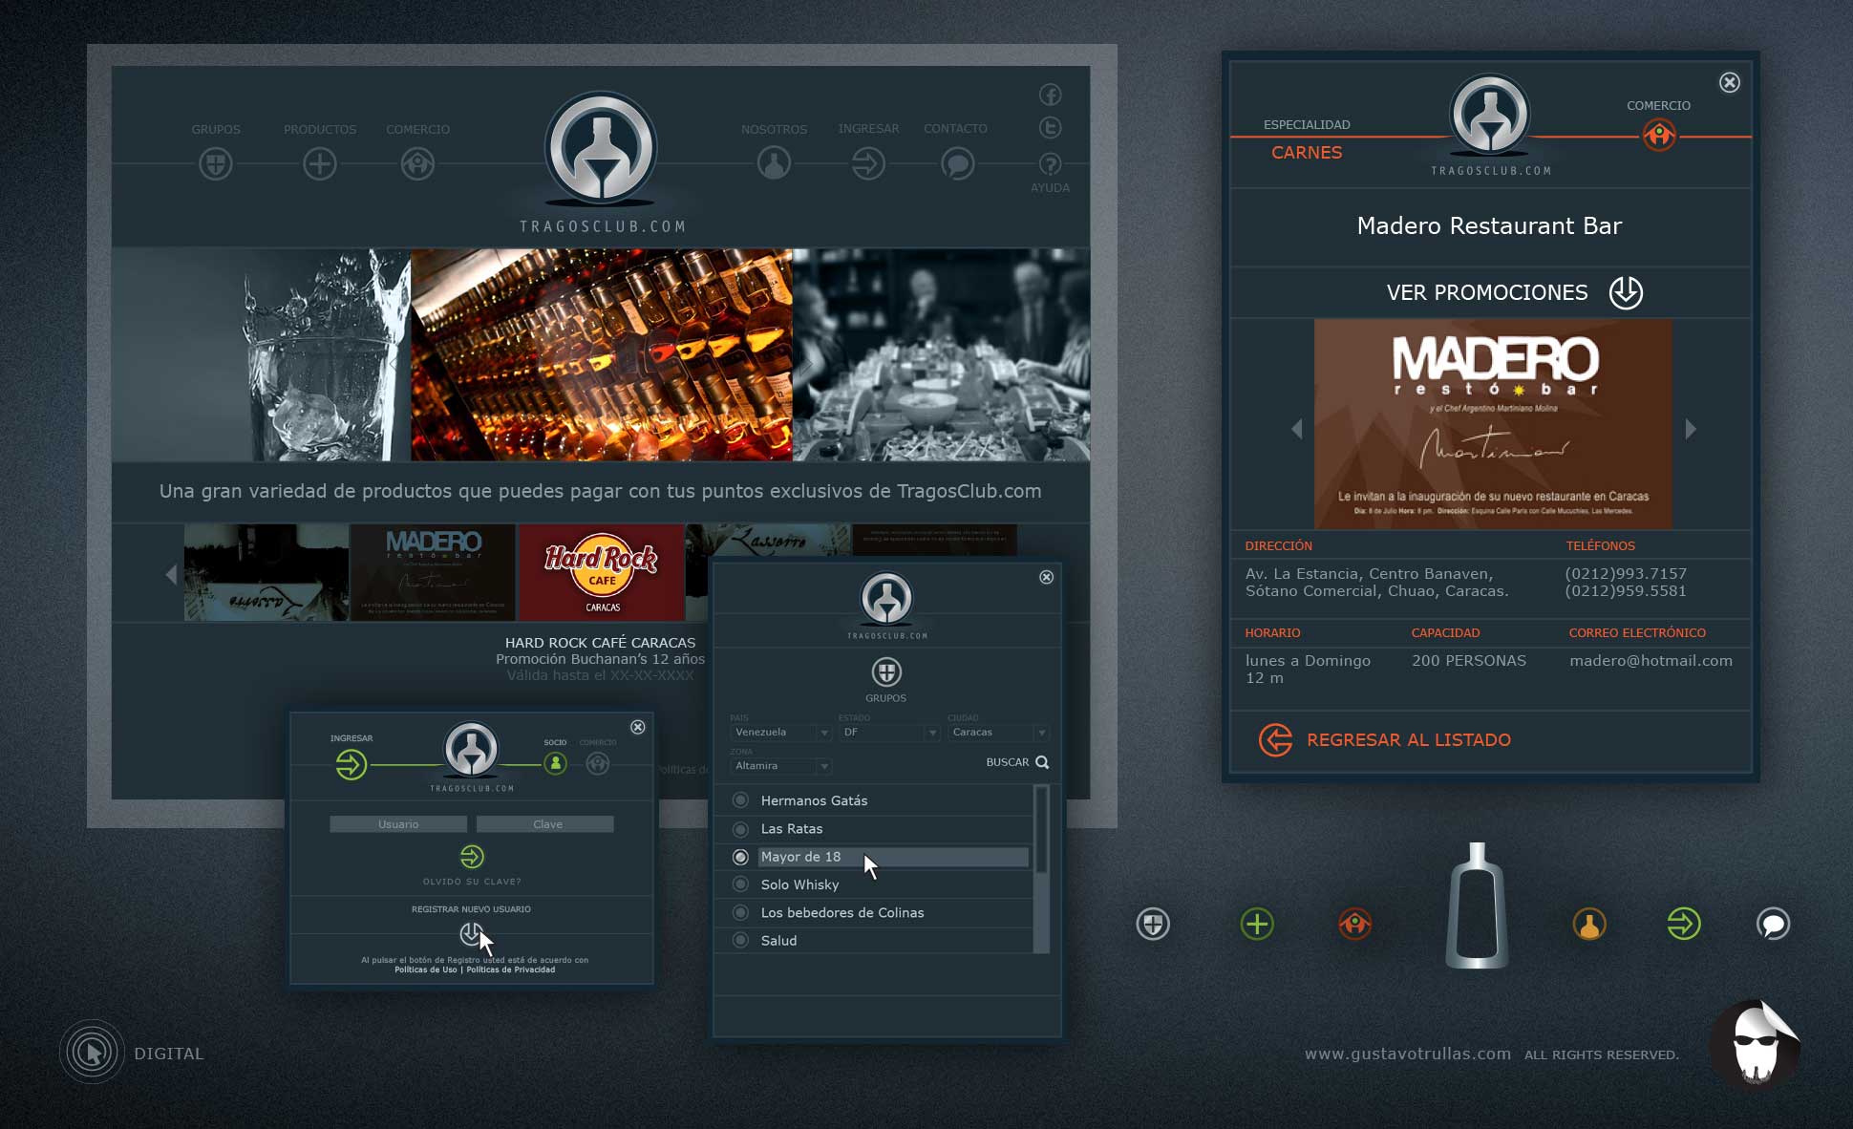Toggle the Socio user type in login panel

[555, 763]
